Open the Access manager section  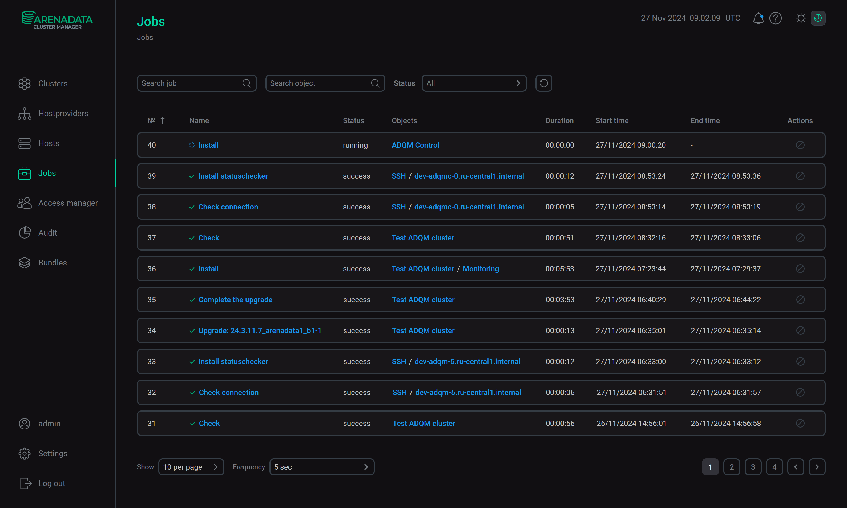68,203
